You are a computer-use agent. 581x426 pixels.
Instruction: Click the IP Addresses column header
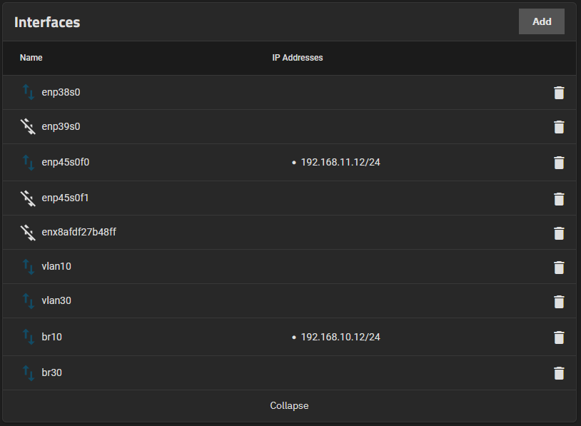tap(298, 58)
